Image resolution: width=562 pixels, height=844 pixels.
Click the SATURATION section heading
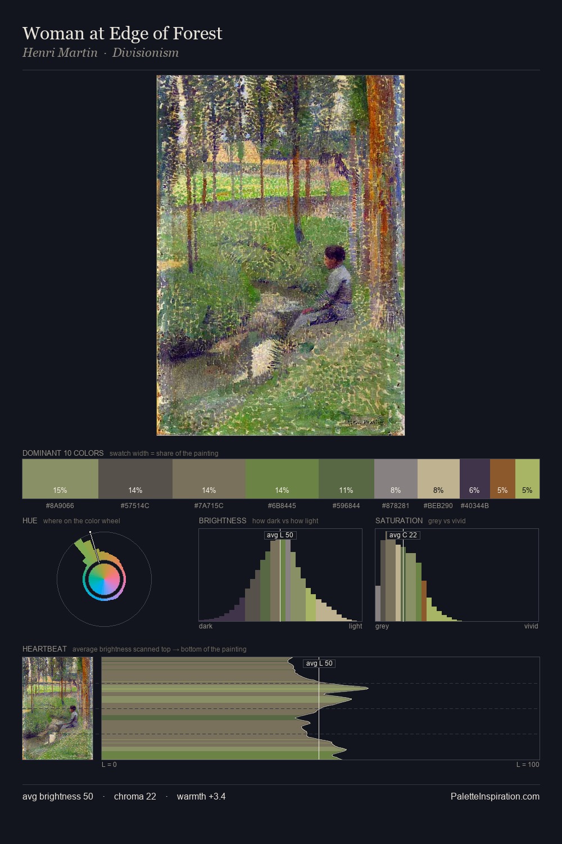[399, 520]
